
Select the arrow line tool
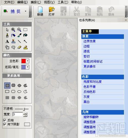[25, 41]
